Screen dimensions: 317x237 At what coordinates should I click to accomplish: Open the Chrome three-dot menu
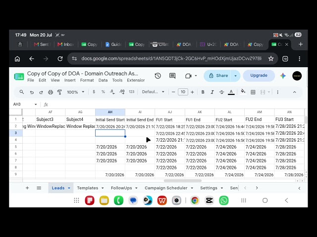[x=299, y=59]
